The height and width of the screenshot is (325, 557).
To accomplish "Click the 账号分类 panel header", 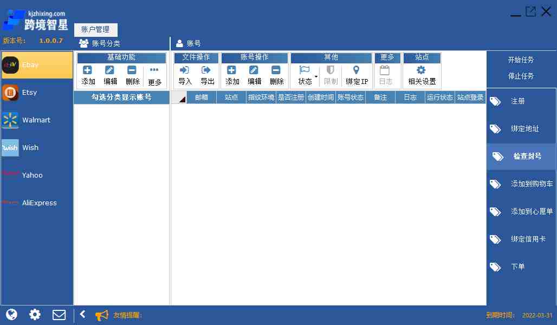I will pos(100,43).
